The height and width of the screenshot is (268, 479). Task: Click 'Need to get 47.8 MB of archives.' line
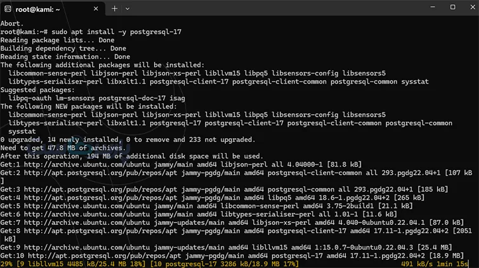tap(63, 148)
